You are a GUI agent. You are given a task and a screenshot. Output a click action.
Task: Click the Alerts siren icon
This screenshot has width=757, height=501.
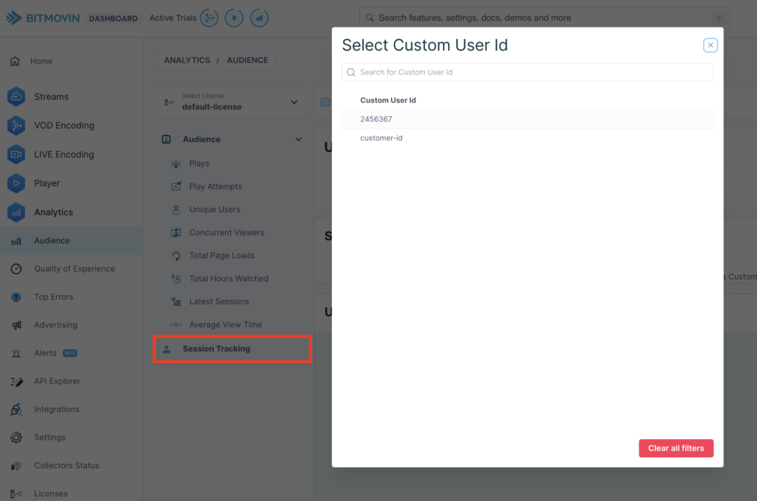click(x=16, y=353)
